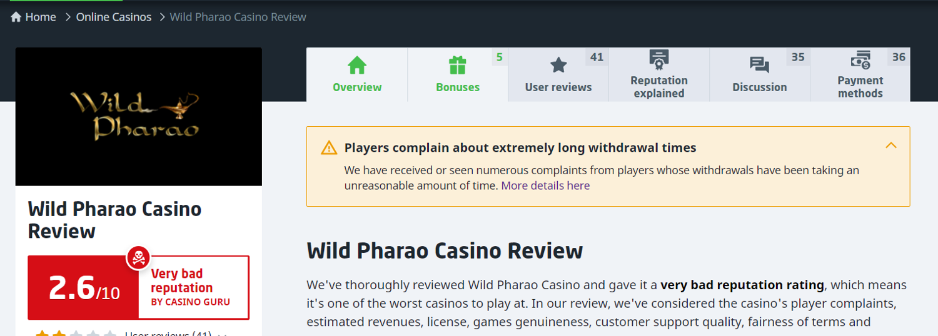This screenshot has width=938, height=336.
Task: Follow the 'More details here' link
Action: (545, 185)
